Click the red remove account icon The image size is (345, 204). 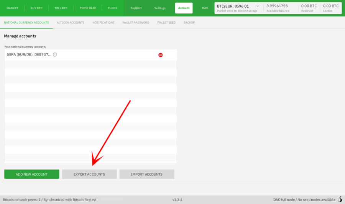coord(161,55)
